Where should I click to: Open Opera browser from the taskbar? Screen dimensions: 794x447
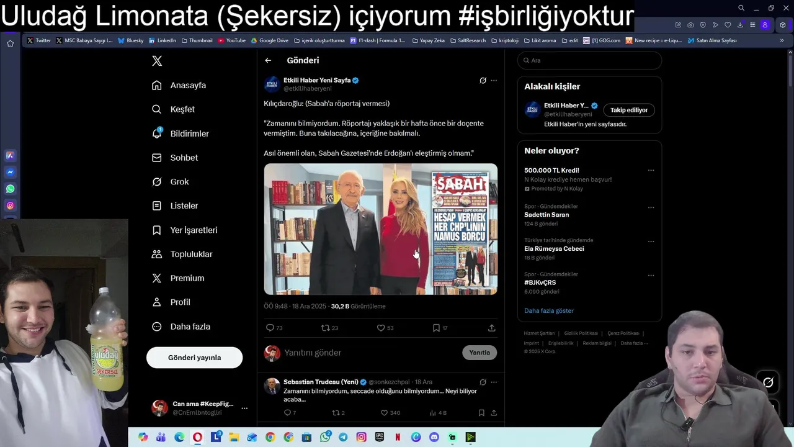[x=197, y=437]
